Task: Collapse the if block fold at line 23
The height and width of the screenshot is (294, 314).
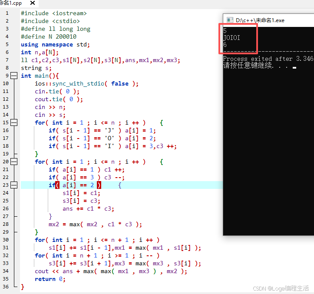Action: coord(14,185)
